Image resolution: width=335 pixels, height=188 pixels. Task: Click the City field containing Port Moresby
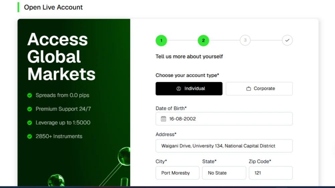177,173
